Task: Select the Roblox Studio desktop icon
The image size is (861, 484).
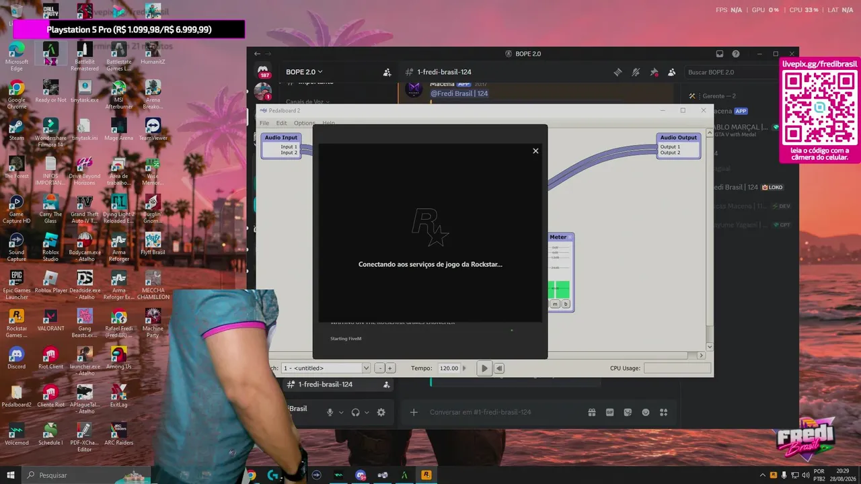Action: [50, 247]
